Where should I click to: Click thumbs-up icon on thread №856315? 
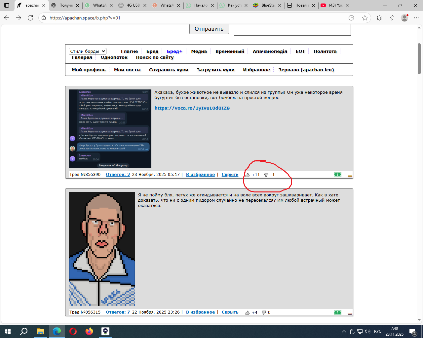[x=248, y=313]
